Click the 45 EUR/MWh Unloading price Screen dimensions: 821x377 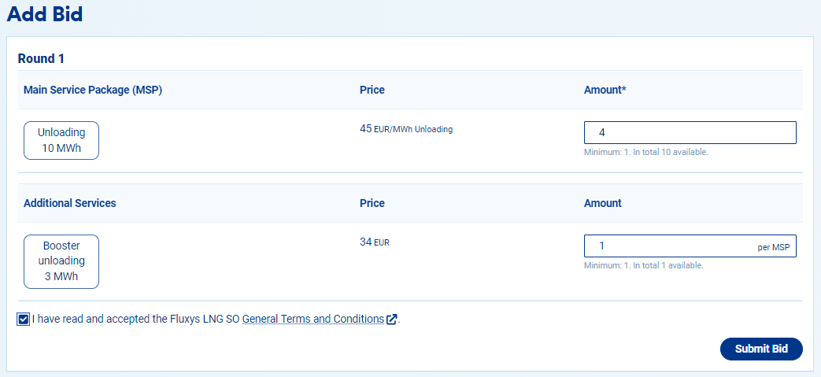pyautogui.click(x=406, y=129)
